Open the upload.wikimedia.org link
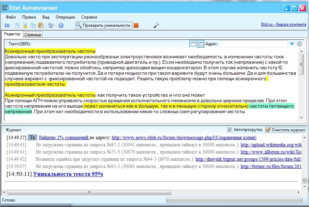The width and height of the screenshot is (309, 207). tap(271, 145)
